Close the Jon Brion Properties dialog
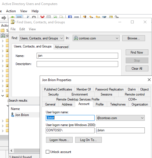 coord(149,80)
